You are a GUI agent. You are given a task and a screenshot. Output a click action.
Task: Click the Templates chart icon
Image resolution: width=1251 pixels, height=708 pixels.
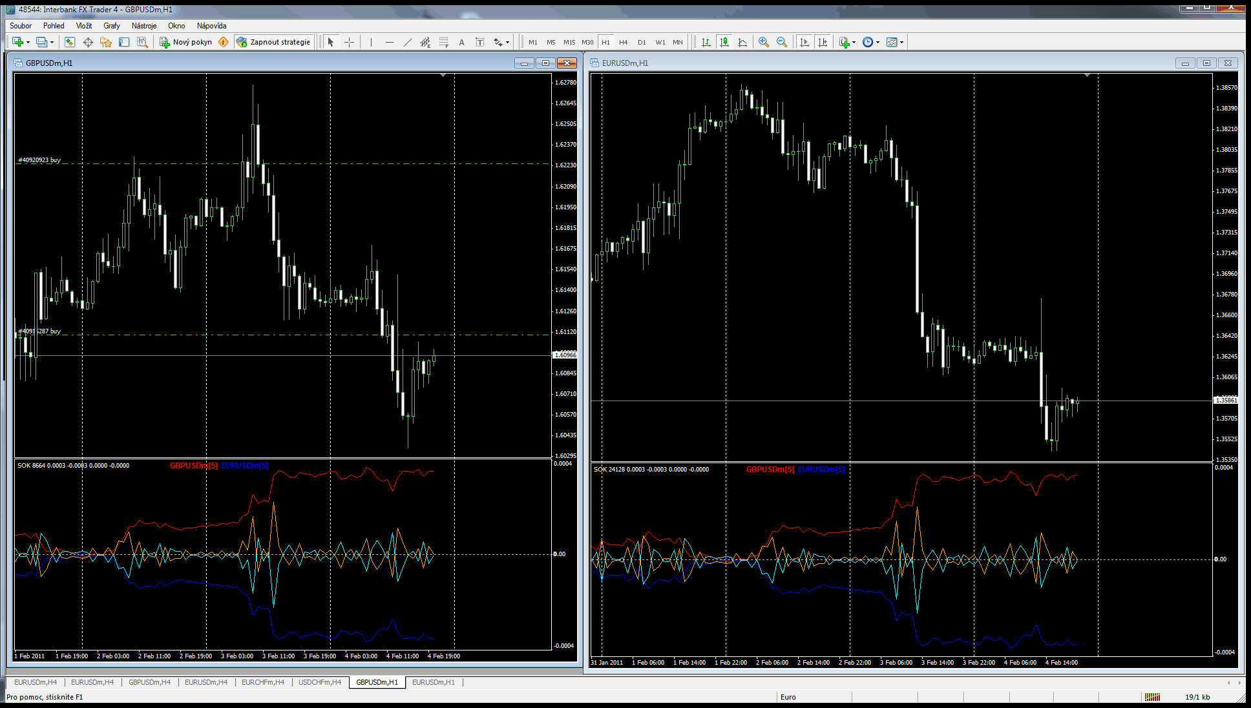(892, 42)
